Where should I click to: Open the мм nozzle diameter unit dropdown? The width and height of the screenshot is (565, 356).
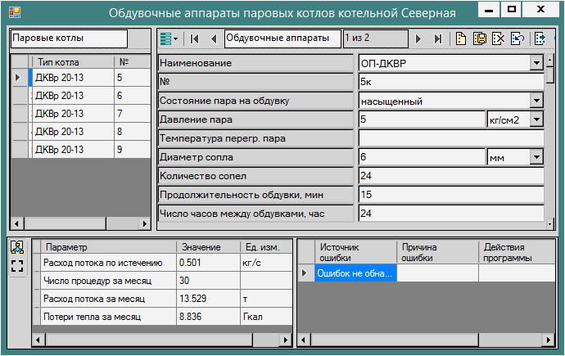click(536, 157)
